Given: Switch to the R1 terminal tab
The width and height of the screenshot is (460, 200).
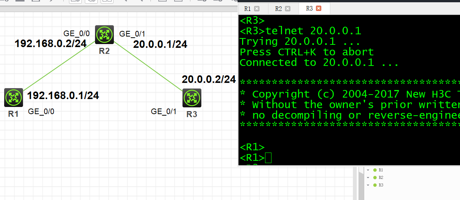Looking at the screenshot, I should tap(248, 9).
